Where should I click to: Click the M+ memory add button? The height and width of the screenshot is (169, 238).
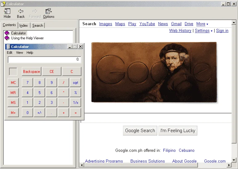[x=13, y=113]
